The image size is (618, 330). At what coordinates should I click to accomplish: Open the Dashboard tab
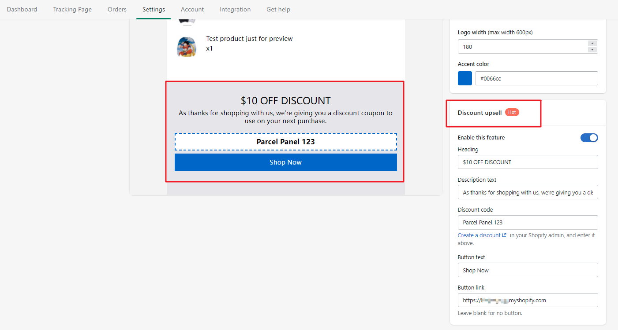[x=22, y=9]
